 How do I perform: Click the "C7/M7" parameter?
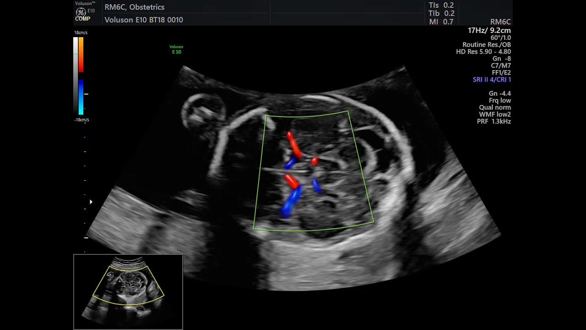pyautogui.click(x=501, y=66)
